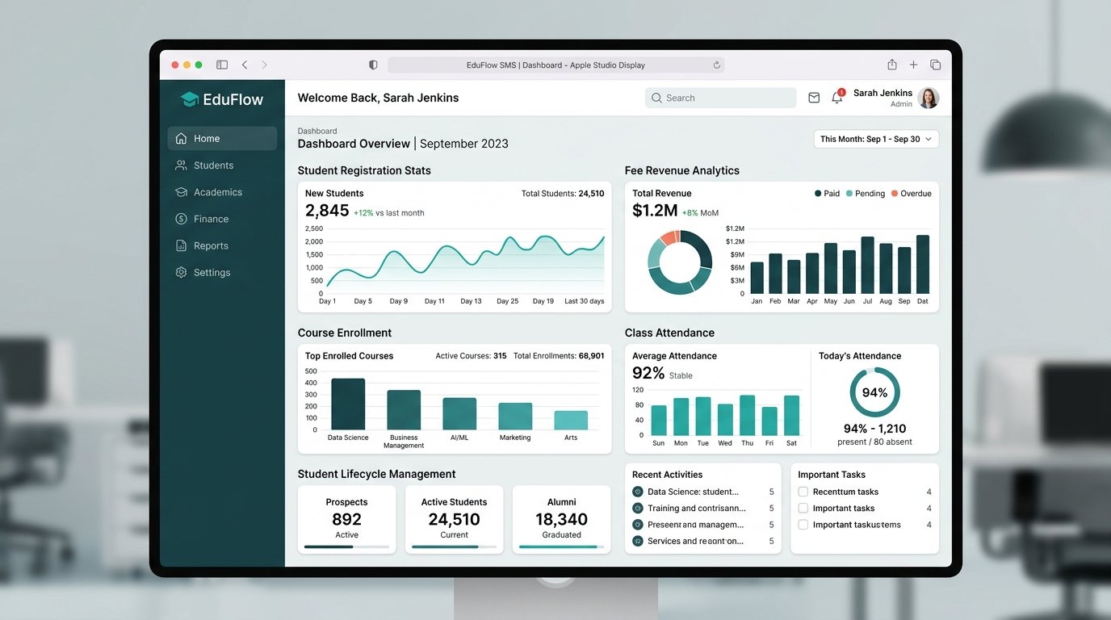
Task: Click the icon beside 'Training and contrisann...' activity
Action: coord(638,509)
